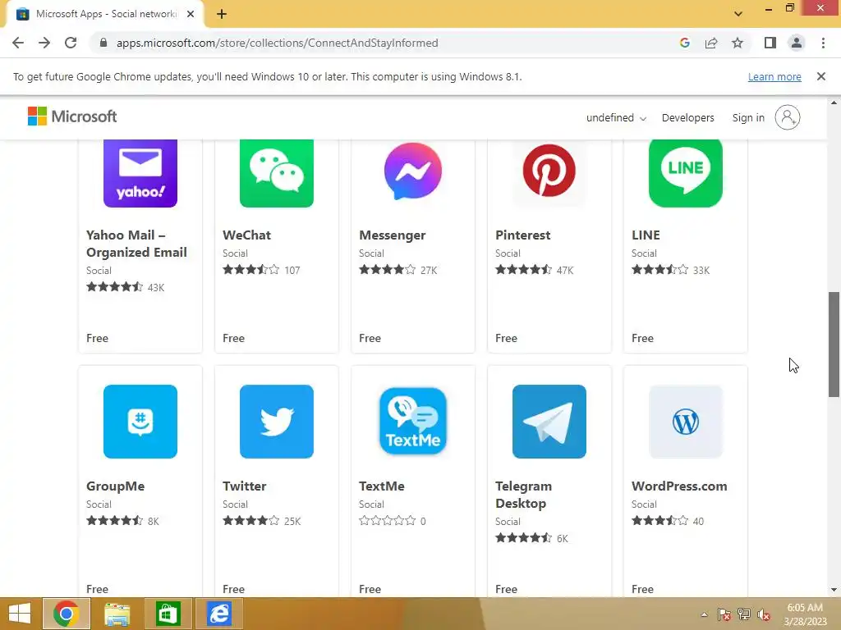
Task: Open the Learn more link
Action: click(x=774, y=76)
